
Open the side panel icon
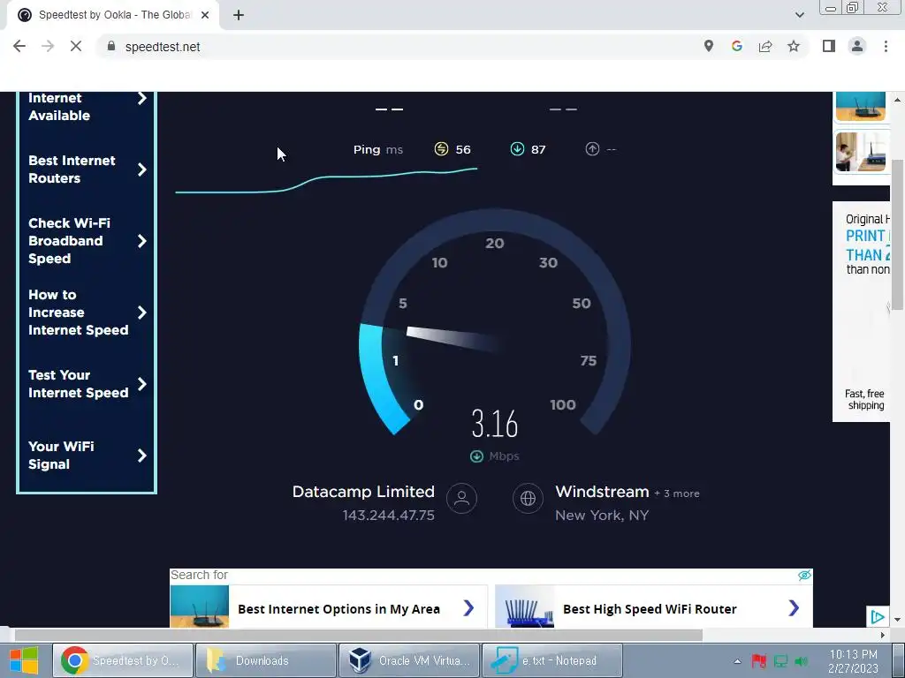click(829, 46)
